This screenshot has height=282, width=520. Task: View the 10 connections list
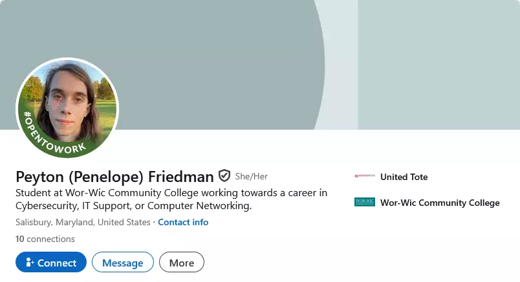[x=45, y=239]
